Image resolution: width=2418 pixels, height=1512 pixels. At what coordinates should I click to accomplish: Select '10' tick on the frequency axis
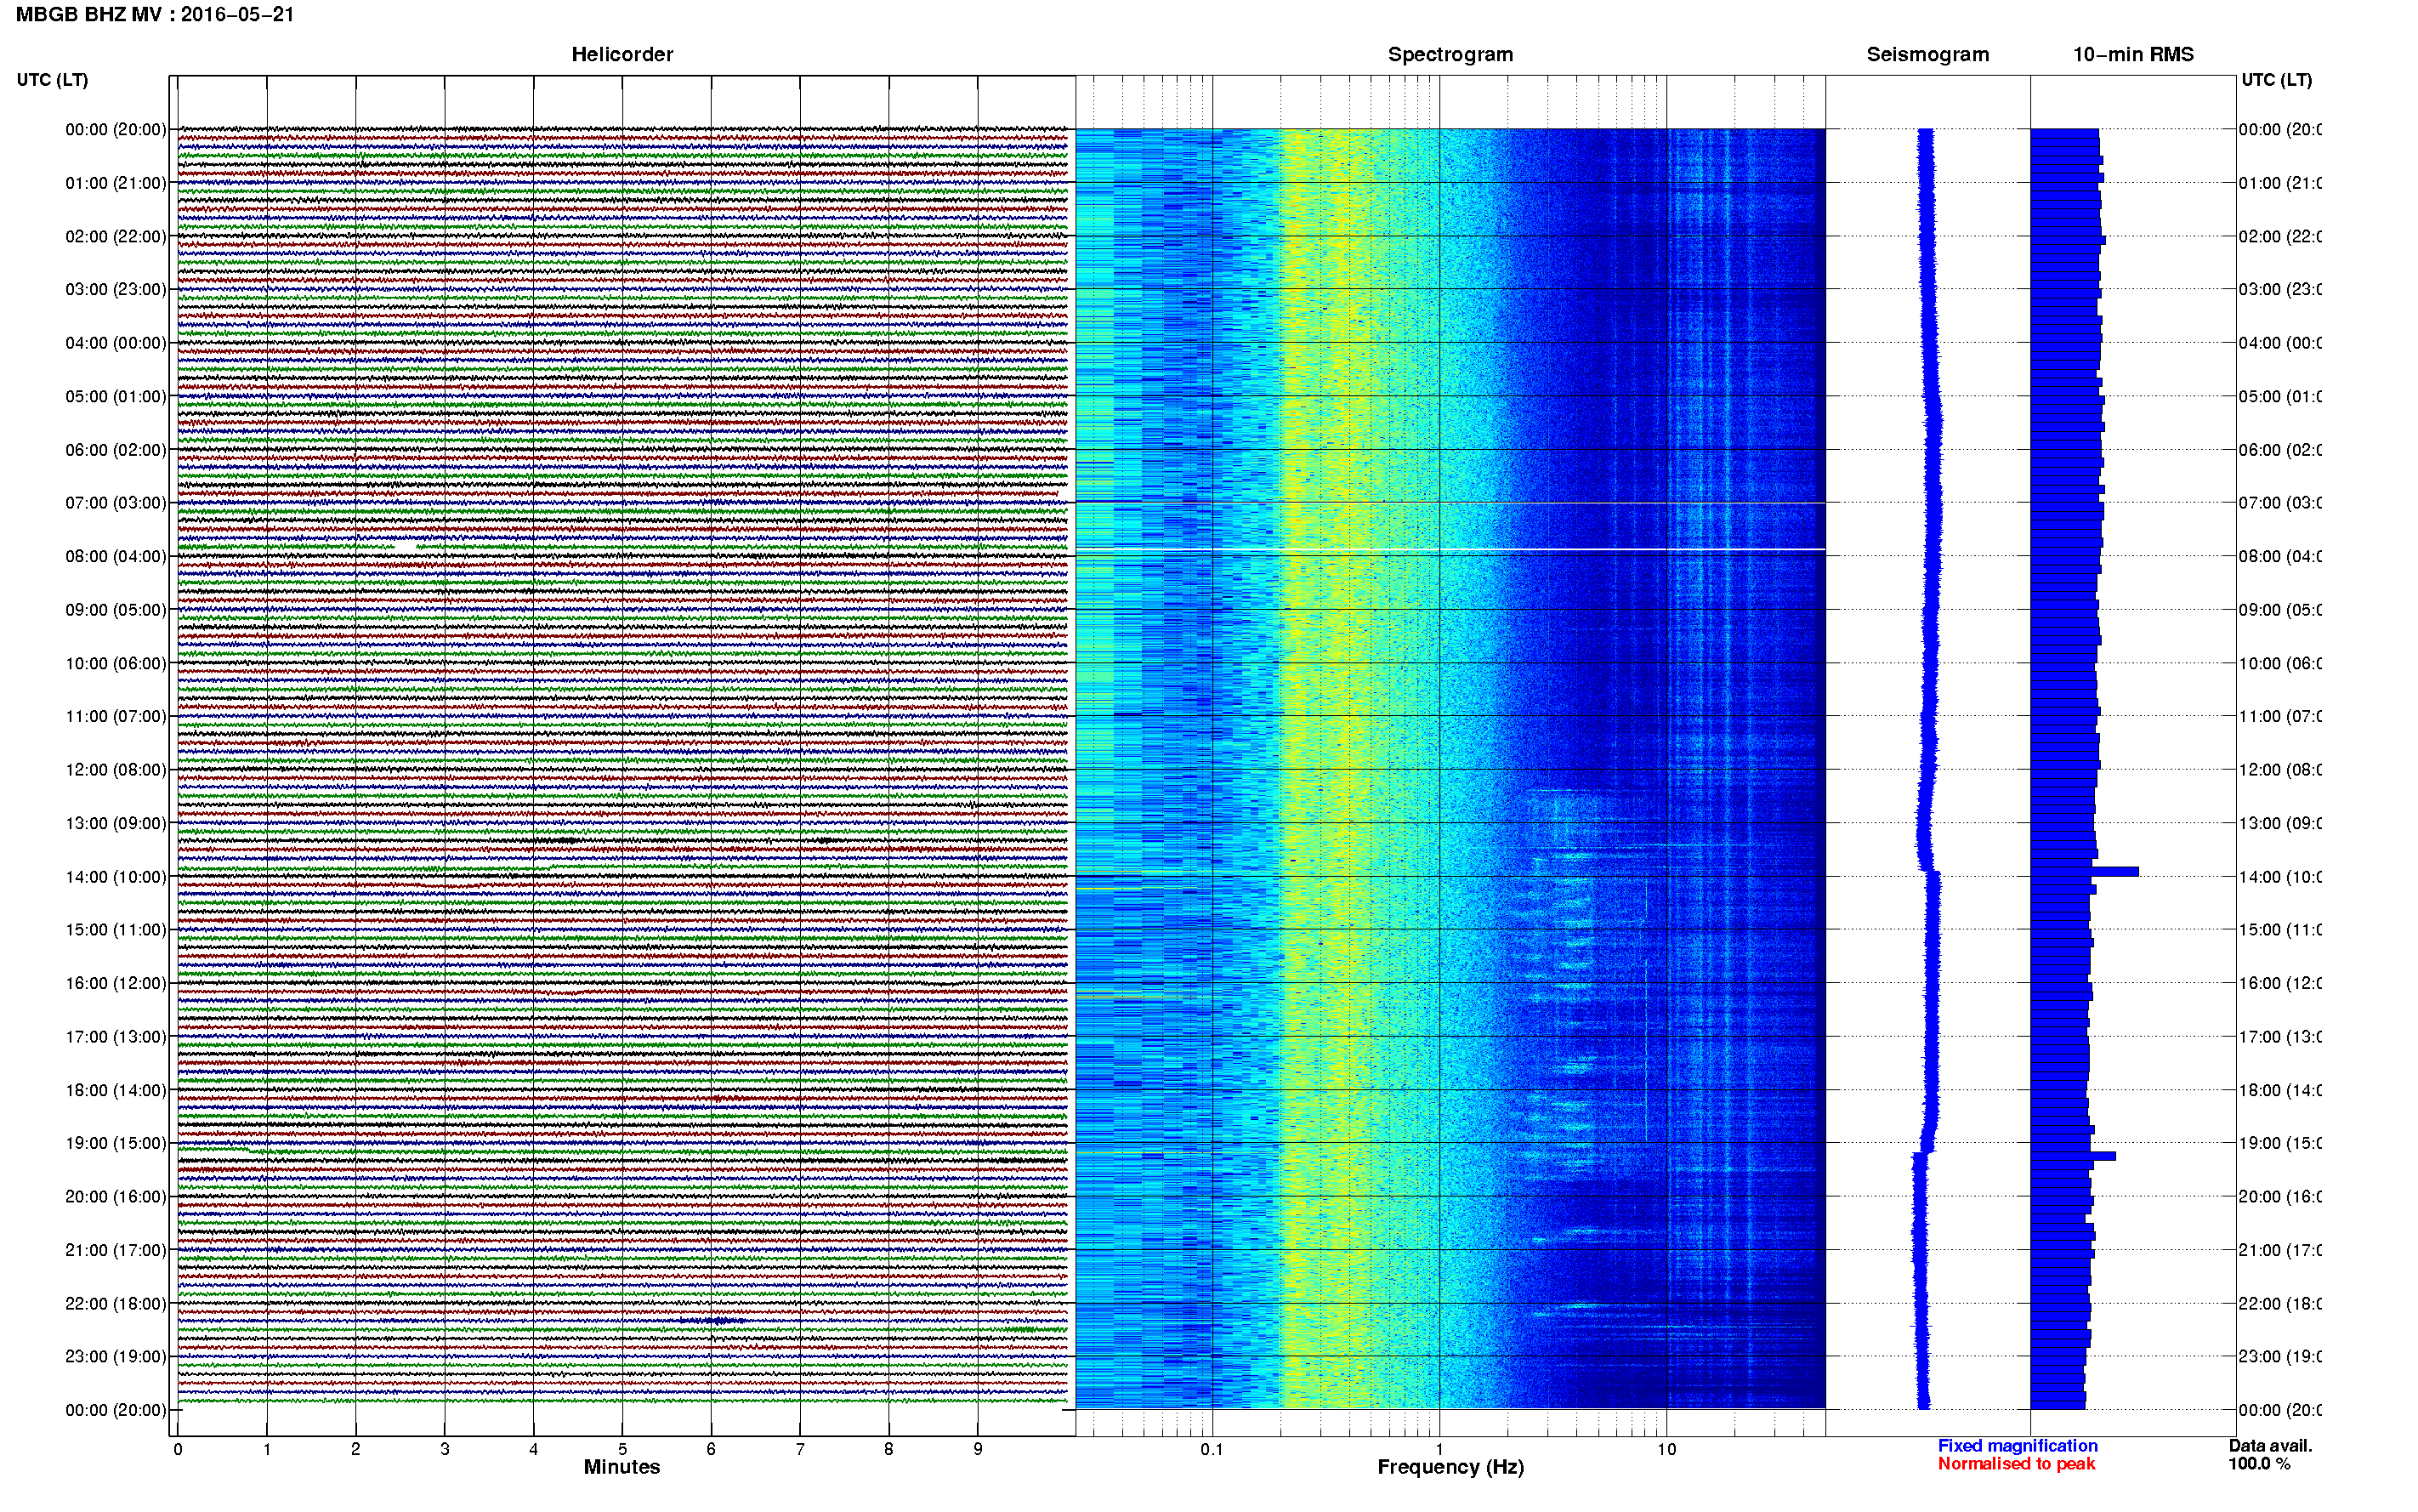tap(1666, 1449)
